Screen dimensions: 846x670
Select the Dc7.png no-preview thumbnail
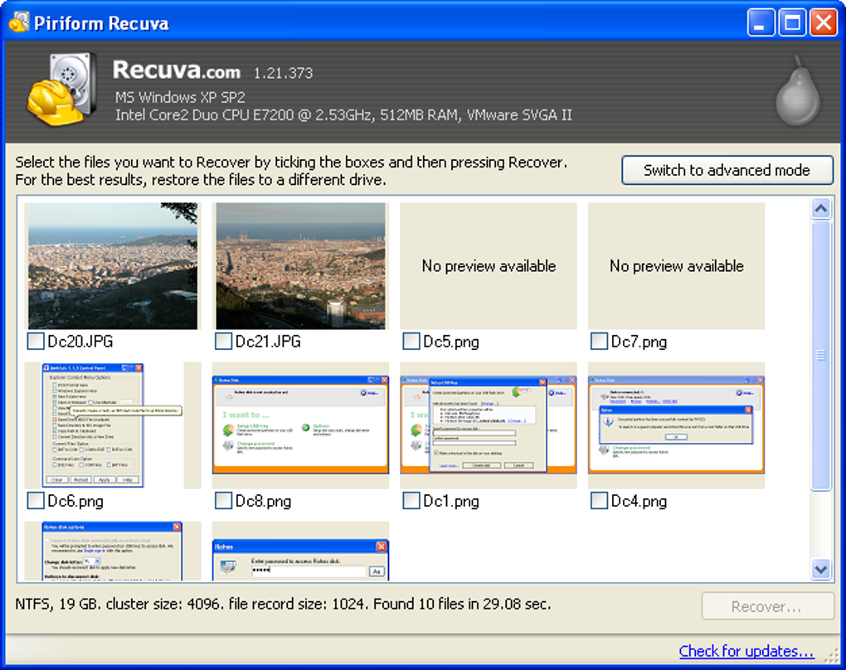coord(676,266)
